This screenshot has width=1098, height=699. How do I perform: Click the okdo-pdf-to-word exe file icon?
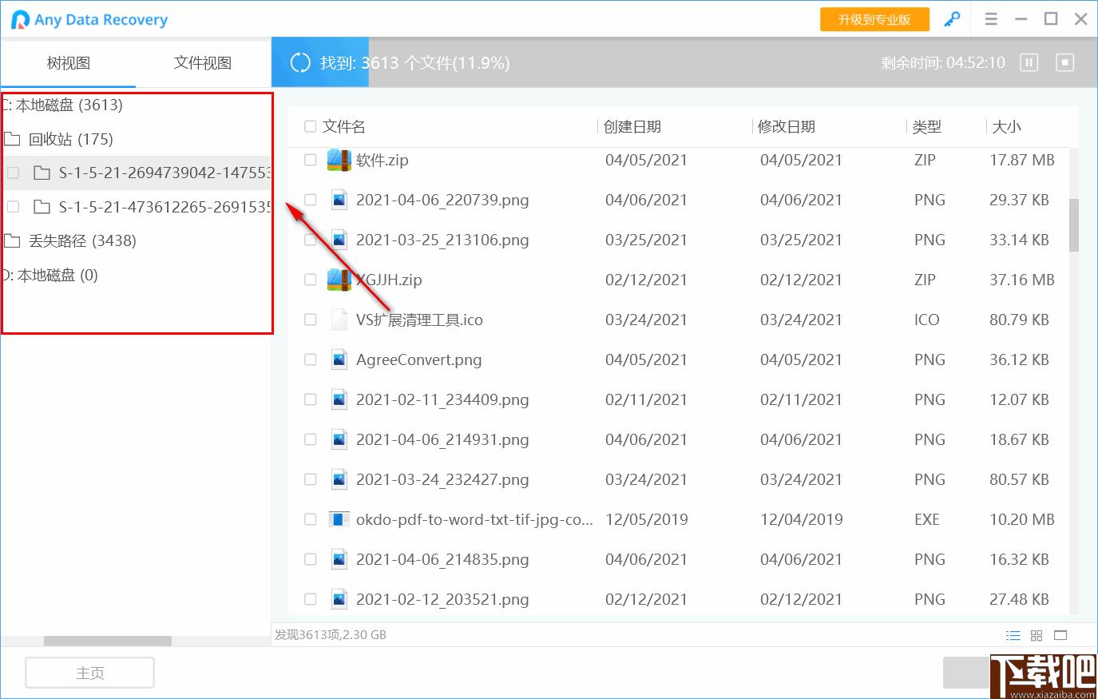(x=339, y=519)
